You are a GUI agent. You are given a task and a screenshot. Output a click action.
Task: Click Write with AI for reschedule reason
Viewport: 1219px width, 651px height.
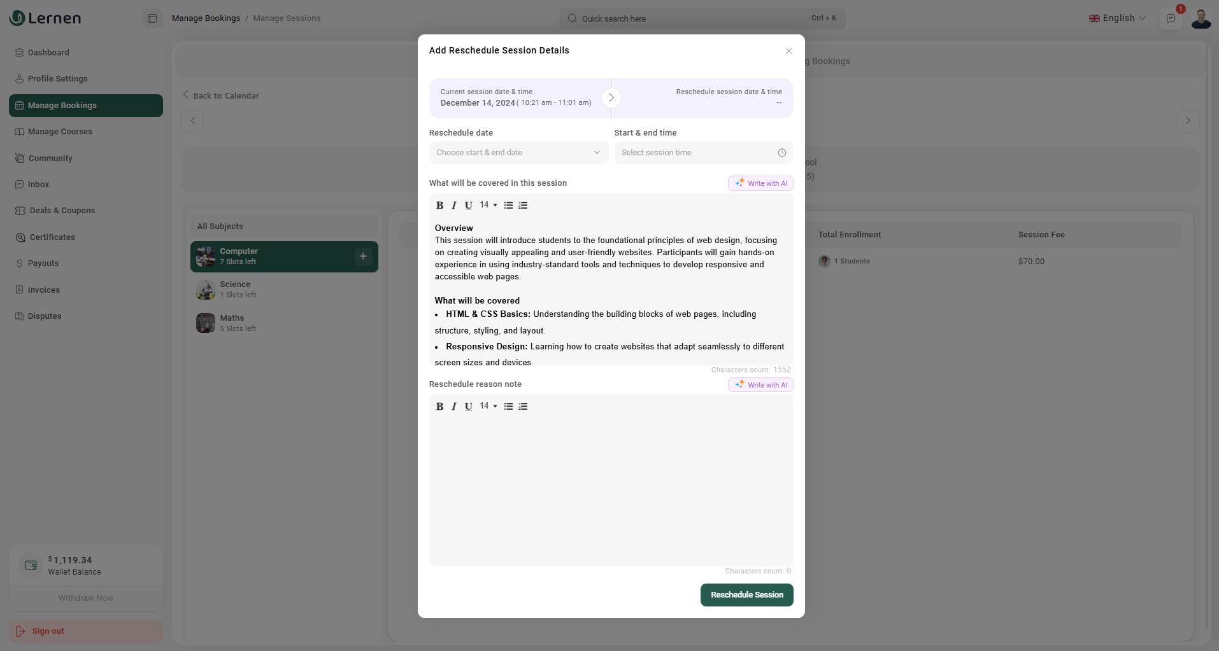coord(760,385)
